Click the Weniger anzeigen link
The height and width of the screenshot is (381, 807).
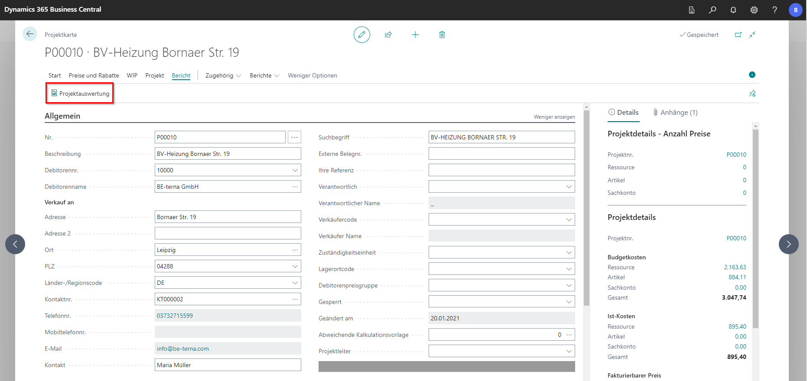pyautogui.click(x=554, y=117)
